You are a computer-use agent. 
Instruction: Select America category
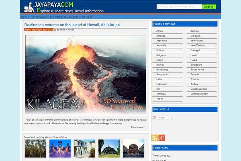point(161,36)
